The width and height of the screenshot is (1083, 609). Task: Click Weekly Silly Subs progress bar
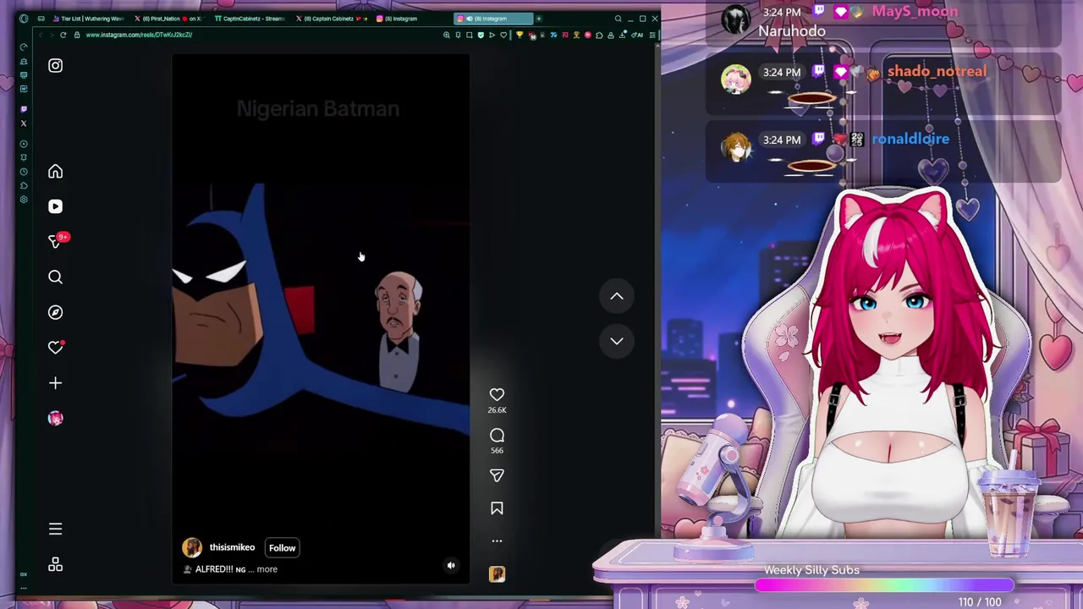tap(884, 585)
